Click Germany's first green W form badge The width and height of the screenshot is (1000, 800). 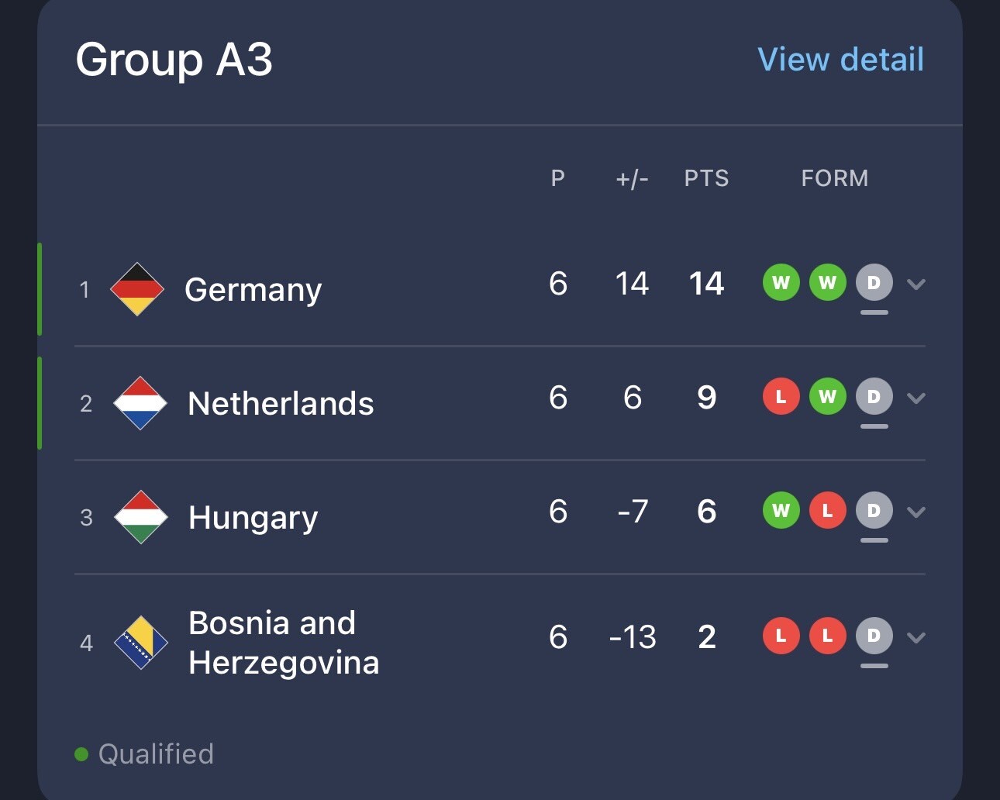(781, 283)
